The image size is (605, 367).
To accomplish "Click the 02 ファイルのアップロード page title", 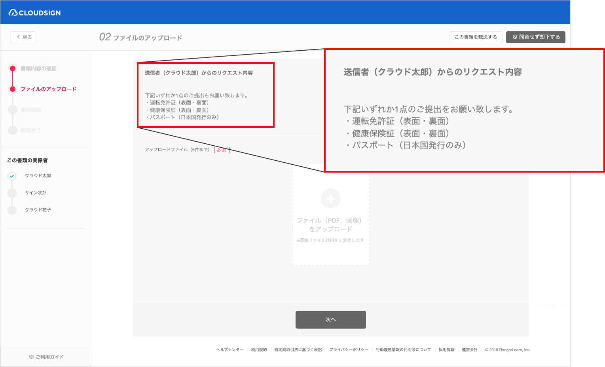I will coord(140,37).
